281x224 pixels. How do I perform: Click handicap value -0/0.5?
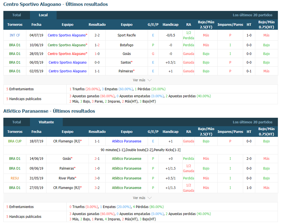click(x=170, y=35)
